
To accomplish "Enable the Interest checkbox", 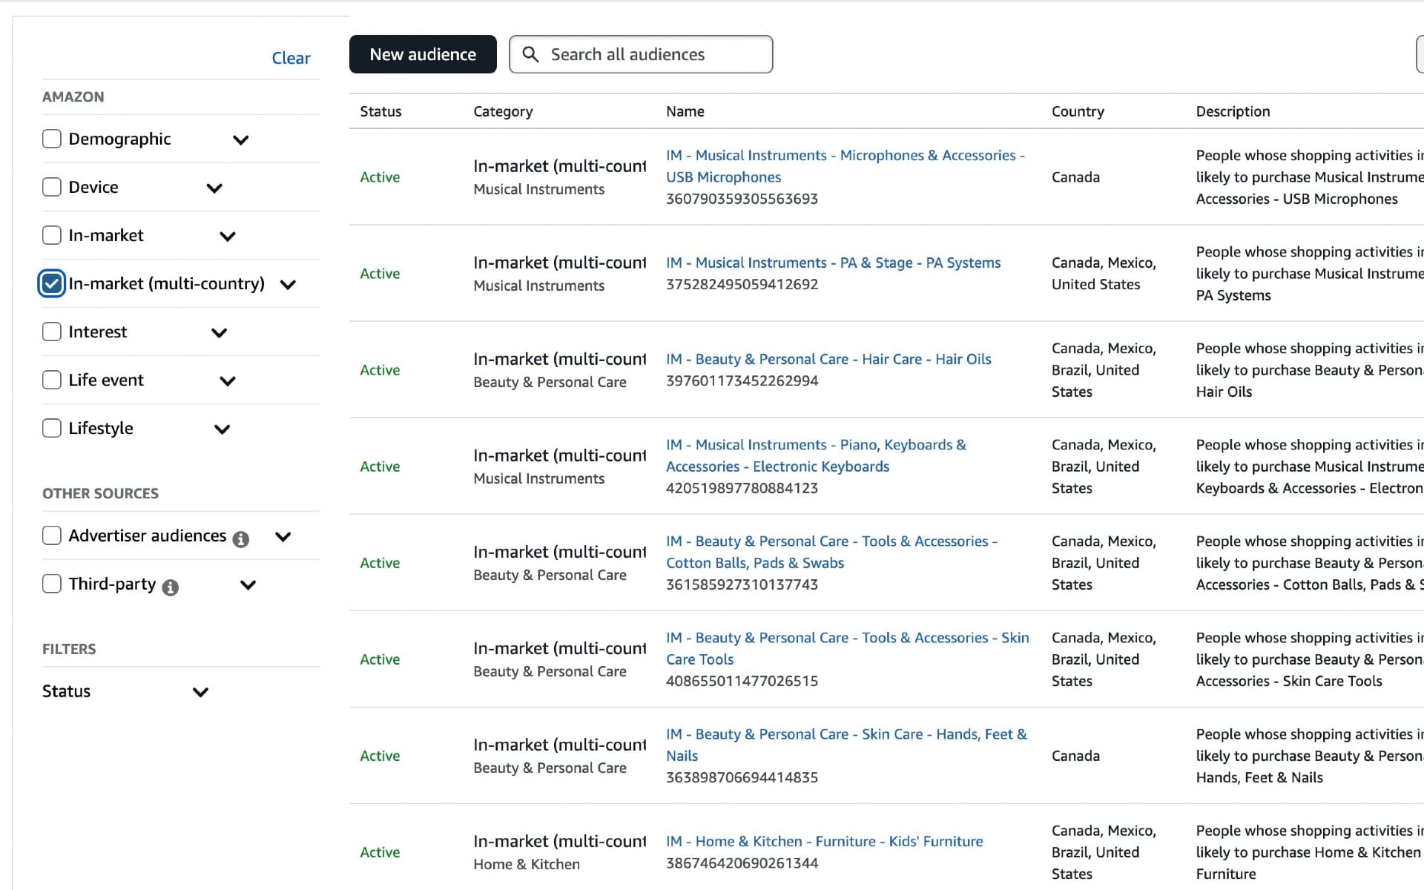I will [x=51, y=331].
